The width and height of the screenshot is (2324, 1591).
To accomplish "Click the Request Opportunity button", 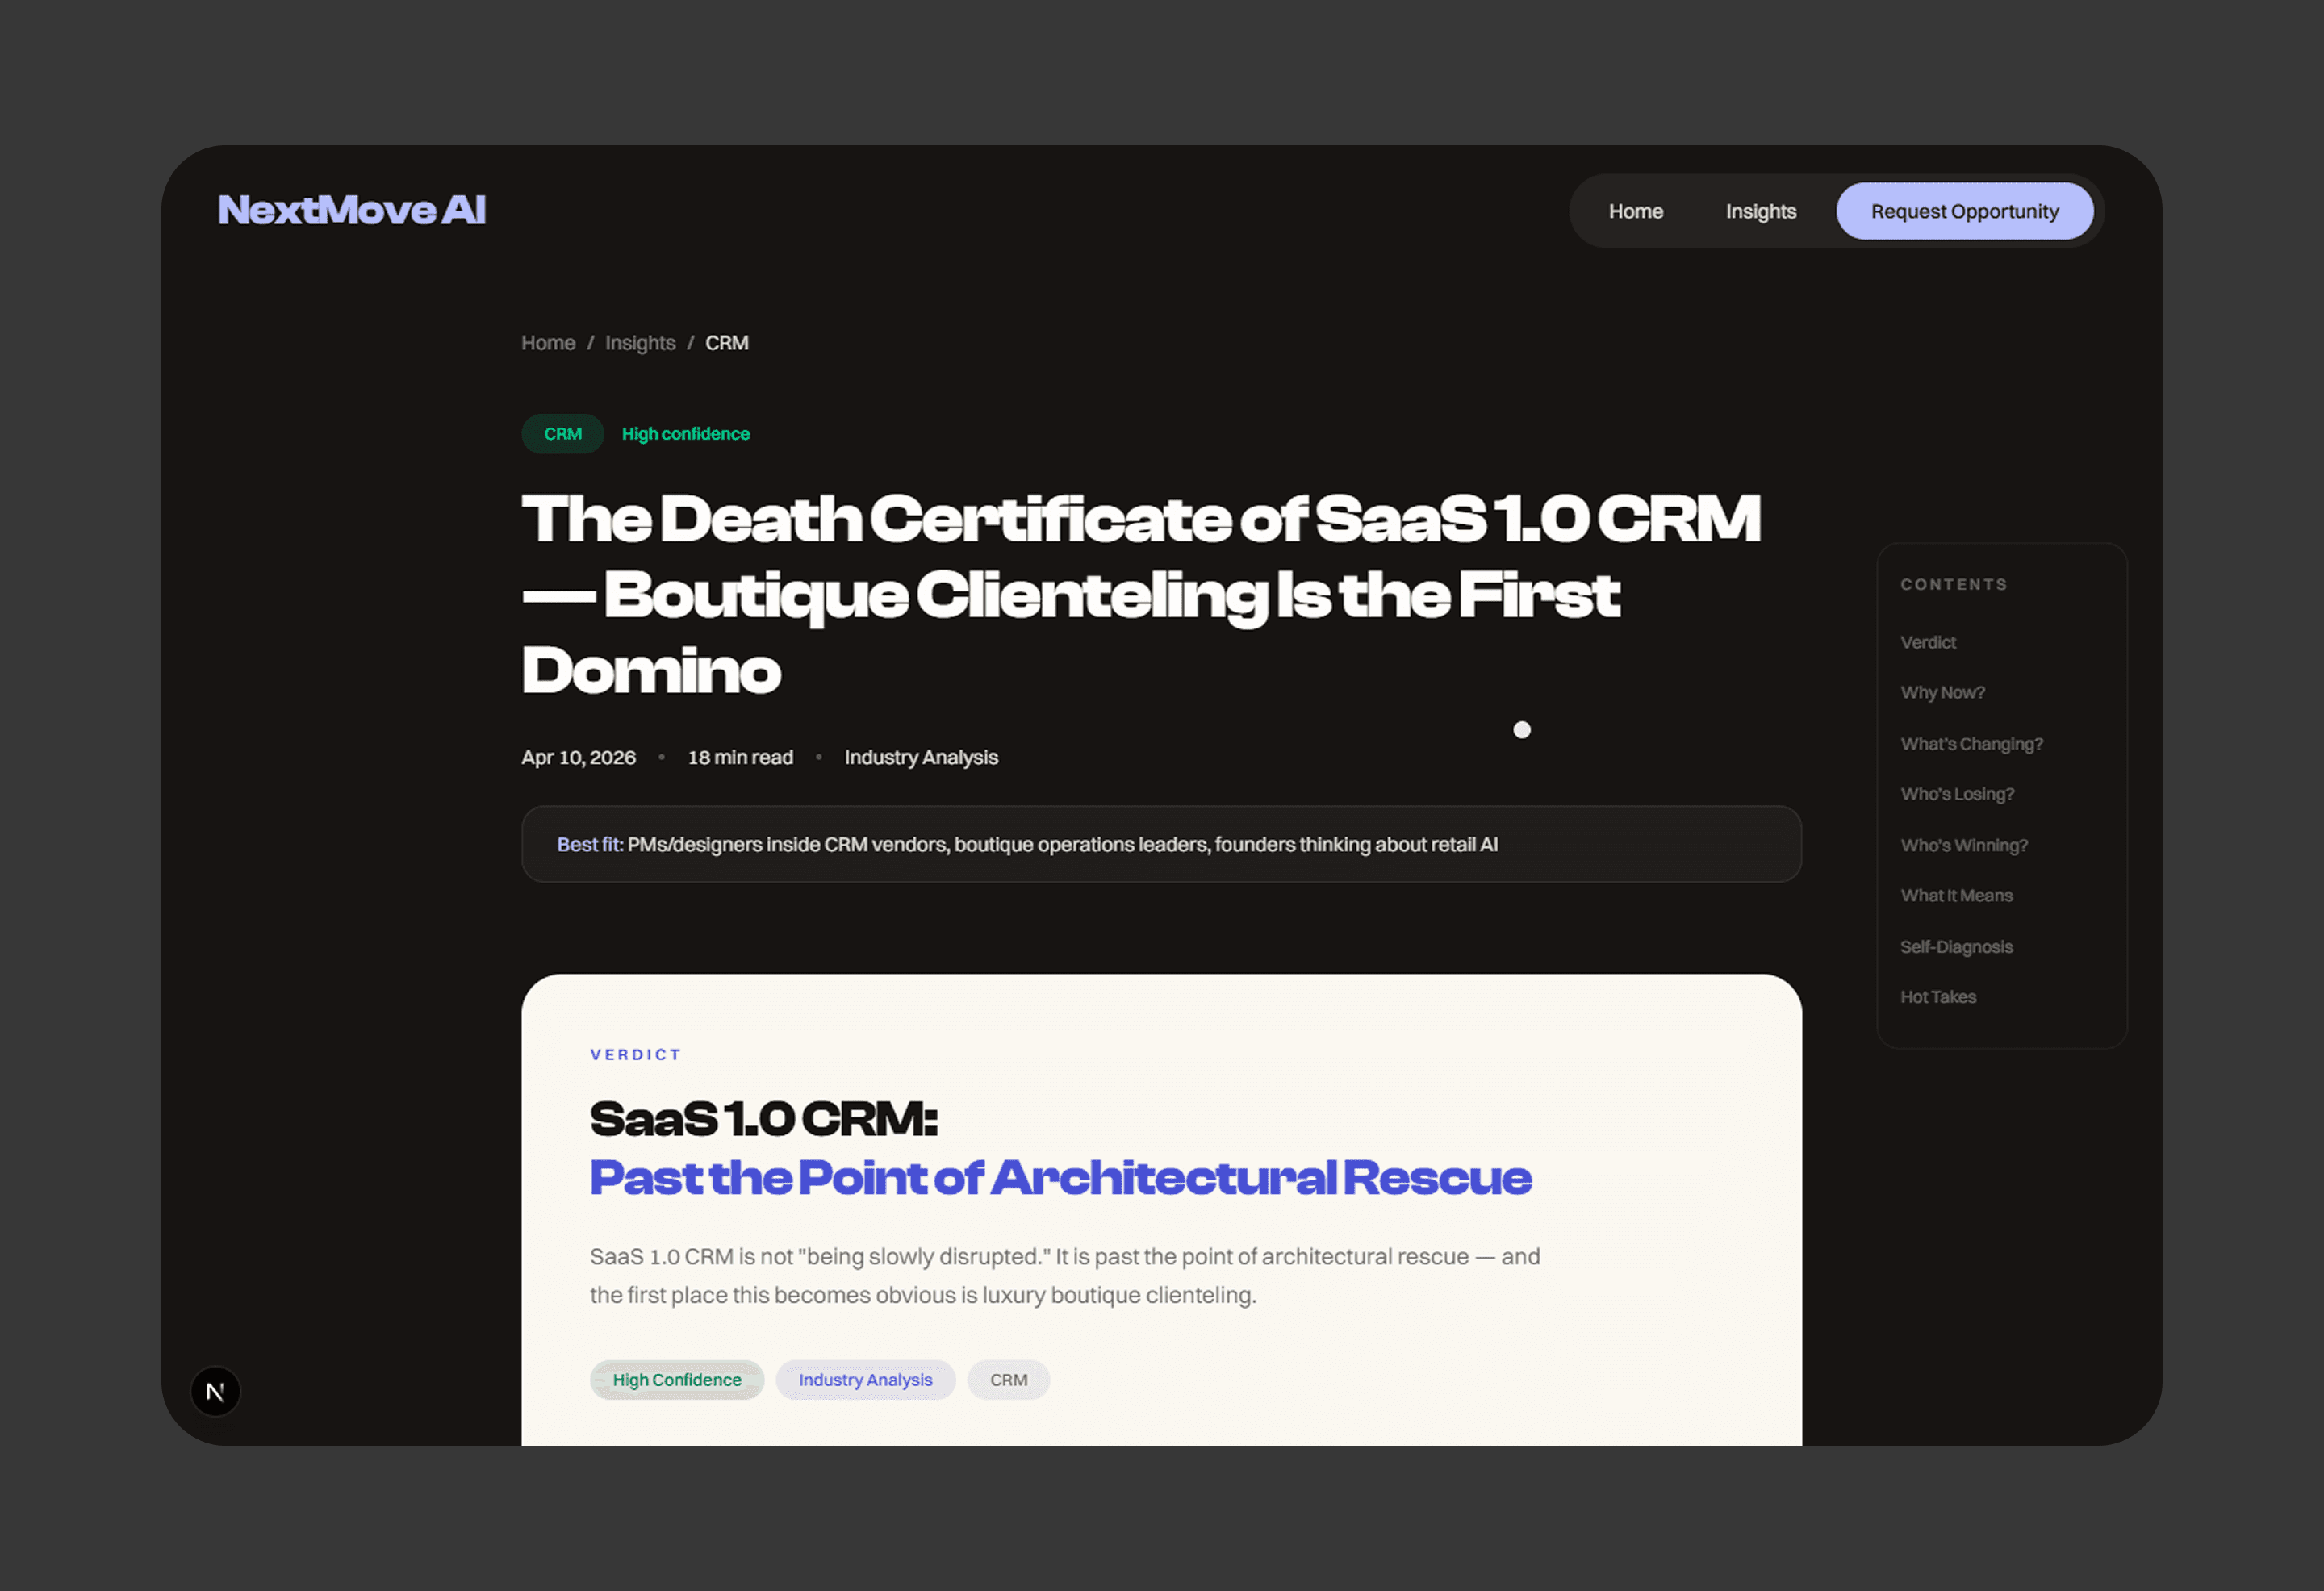I will point(1964,211).
